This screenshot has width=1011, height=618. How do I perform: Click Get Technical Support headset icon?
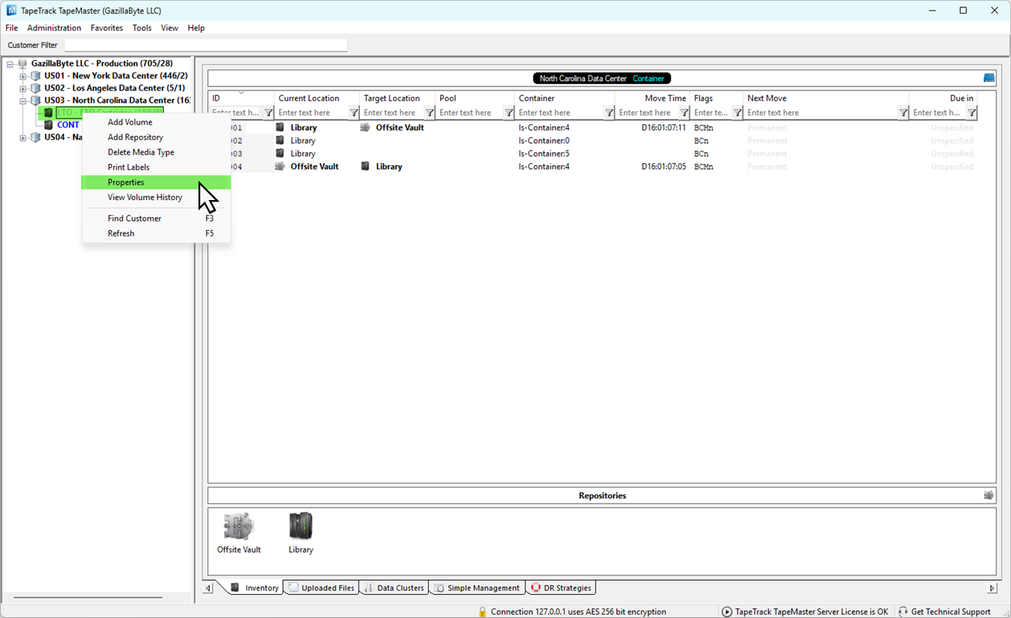(x=903, y=612)
